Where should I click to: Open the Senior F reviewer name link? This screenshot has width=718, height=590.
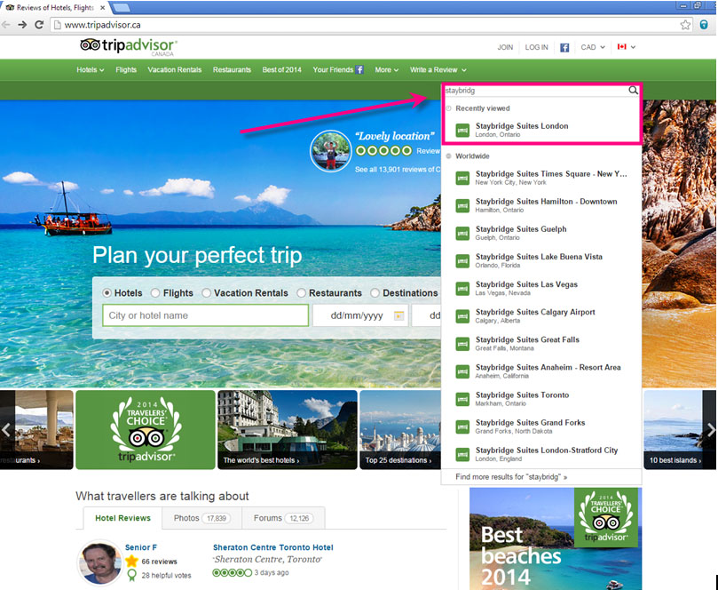pyautogui.click(x=141, y=547)
